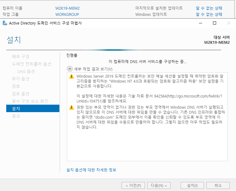236x191 pixels.
Task: Click the 대상 서버 W2K19-MEM2 label
Action: click(217, 40)
